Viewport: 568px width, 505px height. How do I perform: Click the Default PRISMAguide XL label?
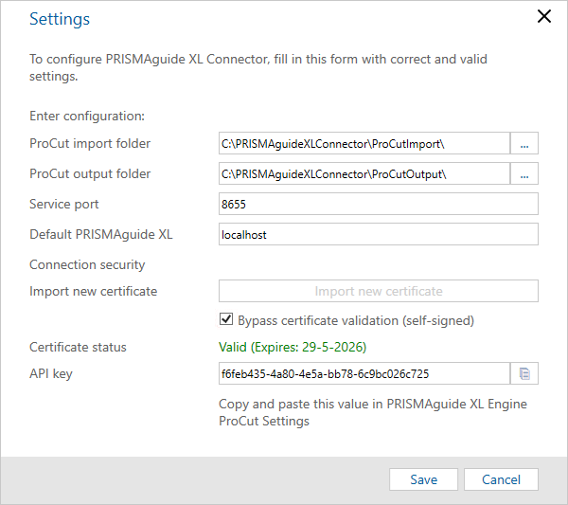pos(101,235)
